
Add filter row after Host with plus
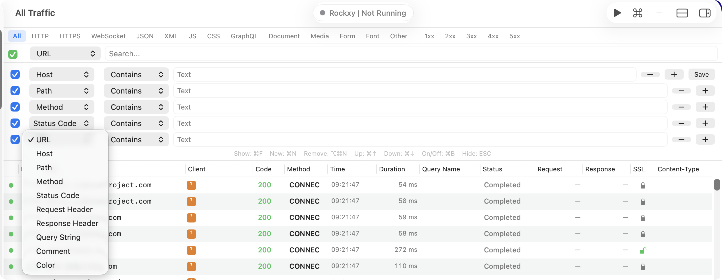click(x=674, y=75)
